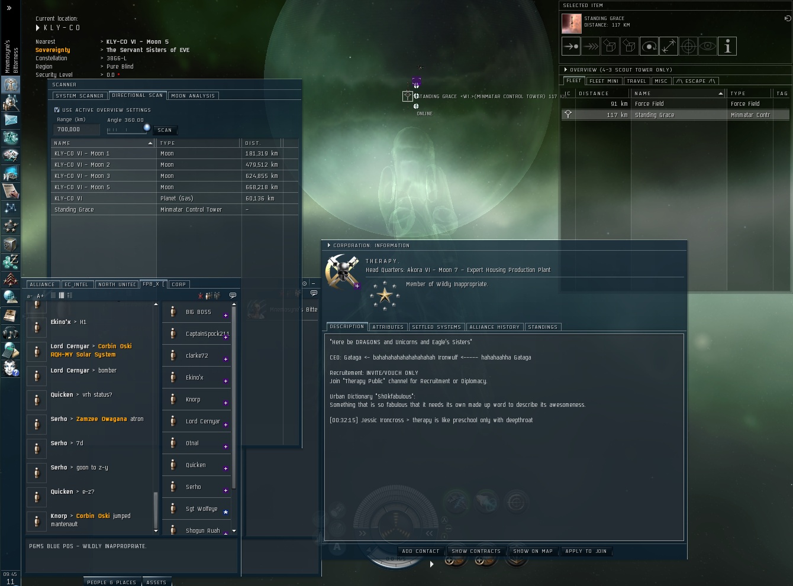Open the wallet coins icon in the Neocom
793x586 pixels.
(x=11, y=261)
